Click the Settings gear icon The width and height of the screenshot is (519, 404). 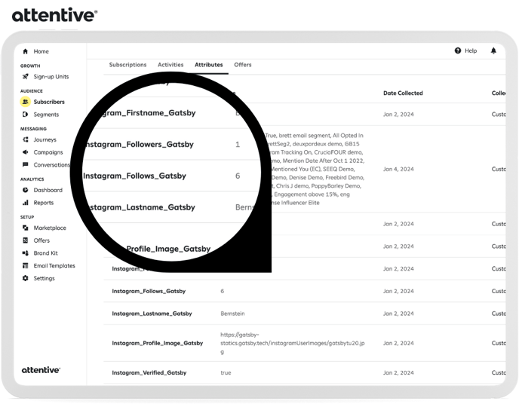[25, 278]
